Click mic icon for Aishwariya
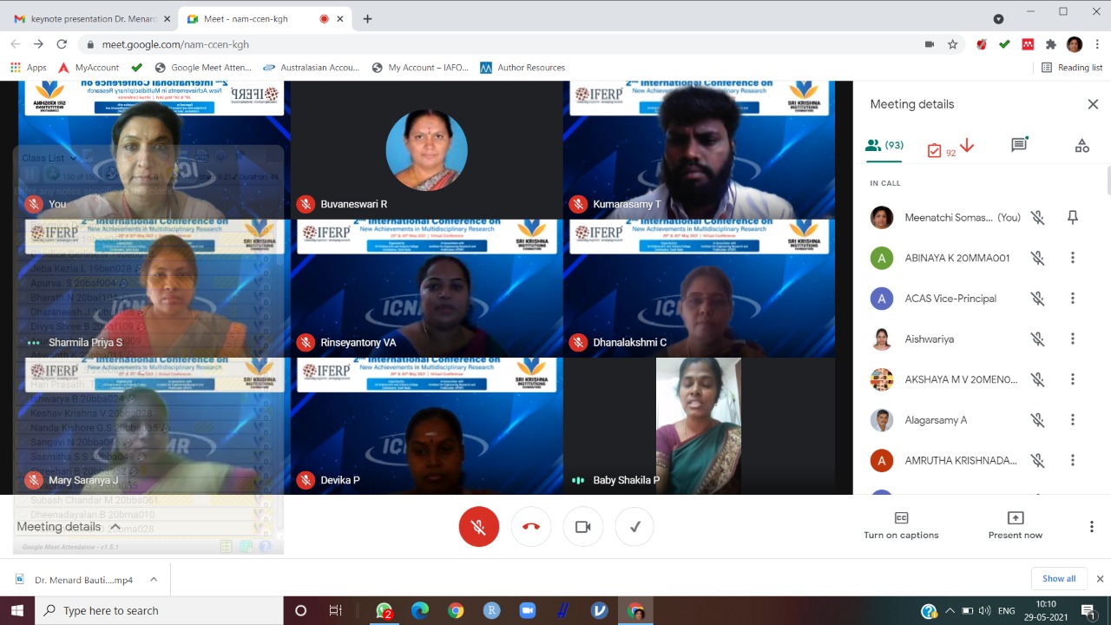Screen dimensions: 1111x625 pyautogui.click(x=1036, y=339)
